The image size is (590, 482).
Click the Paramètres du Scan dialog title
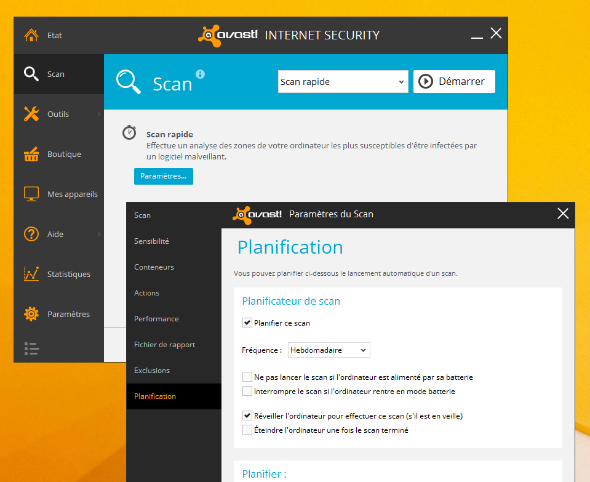(331, 214)
